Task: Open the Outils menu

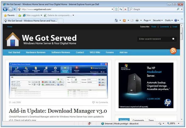Action: [169, 20]
